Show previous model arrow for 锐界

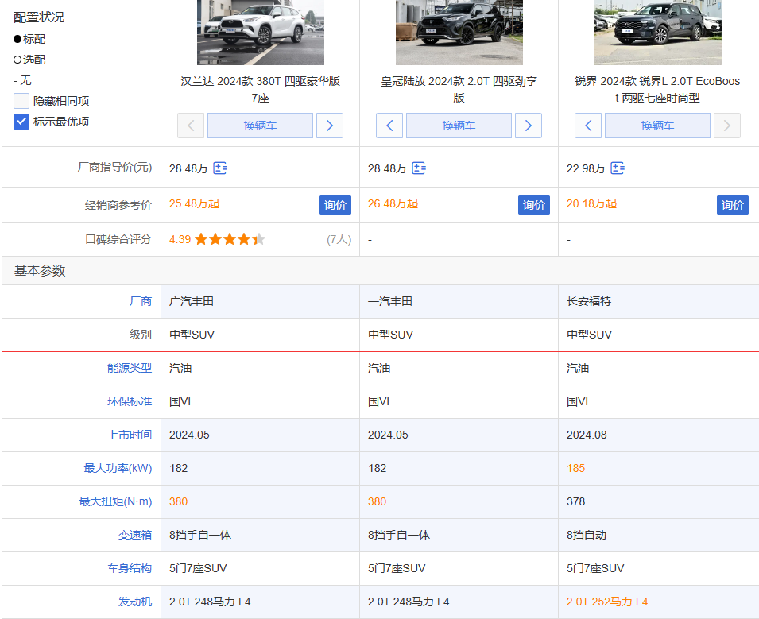click(x=588, y=126)
